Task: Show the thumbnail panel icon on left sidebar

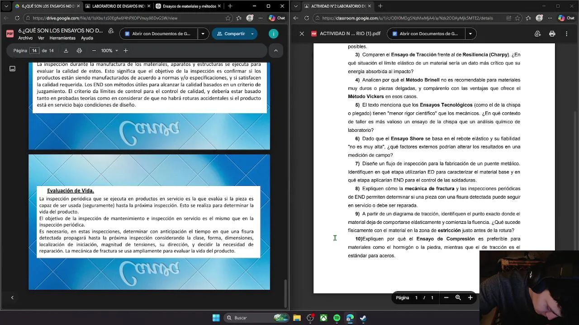Action: coord(12,69)
